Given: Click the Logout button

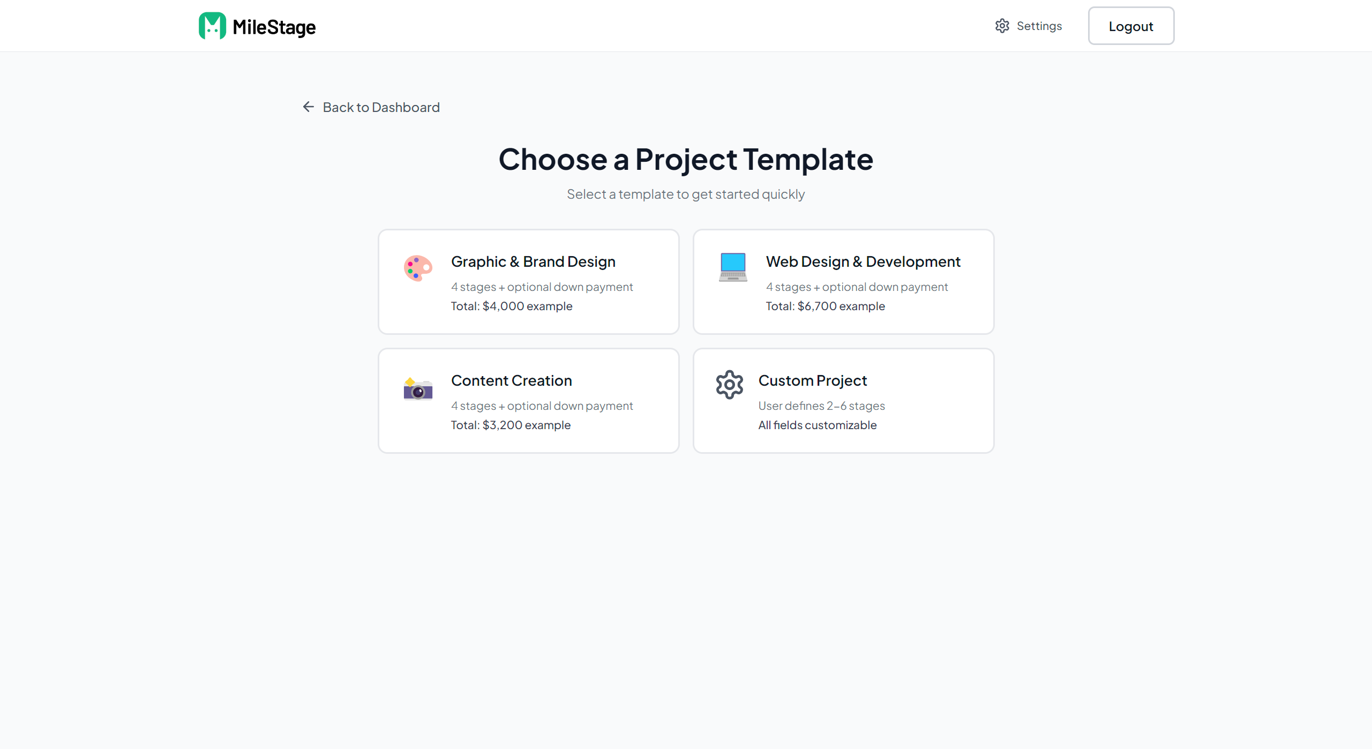Looking at the screenshot, I should click(1131, 25).
